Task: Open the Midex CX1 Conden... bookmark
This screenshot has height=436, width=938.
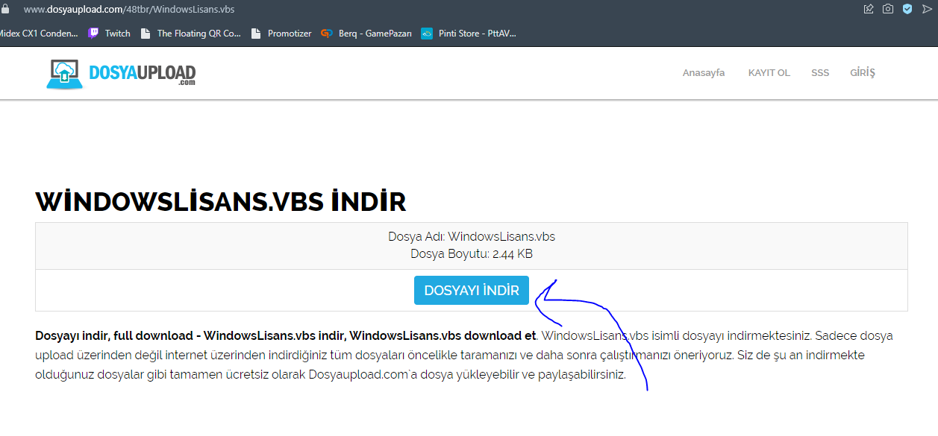Action: click(x=39, y=34)
